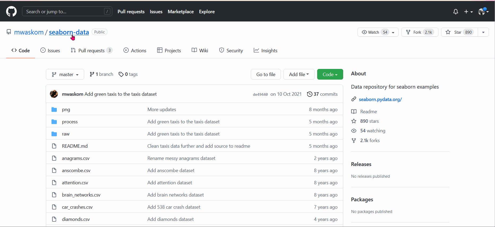Open the green Code dropdown
Image resolution: width=495 pixels, height=227 pixels.
[330, 74]
